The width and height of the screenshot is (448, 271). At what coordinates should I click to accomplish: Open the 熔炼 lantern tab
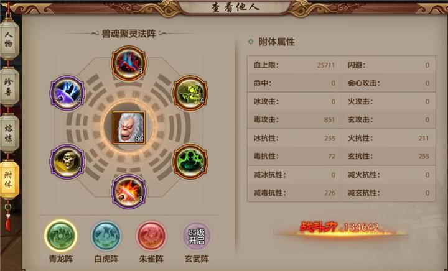click(9, 133)
